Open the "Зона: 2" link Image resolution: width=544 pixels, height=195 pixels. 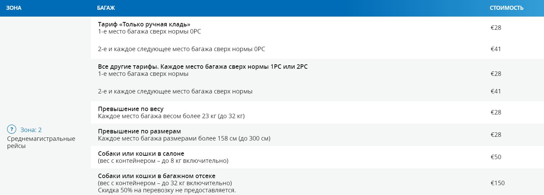[31, 130]
